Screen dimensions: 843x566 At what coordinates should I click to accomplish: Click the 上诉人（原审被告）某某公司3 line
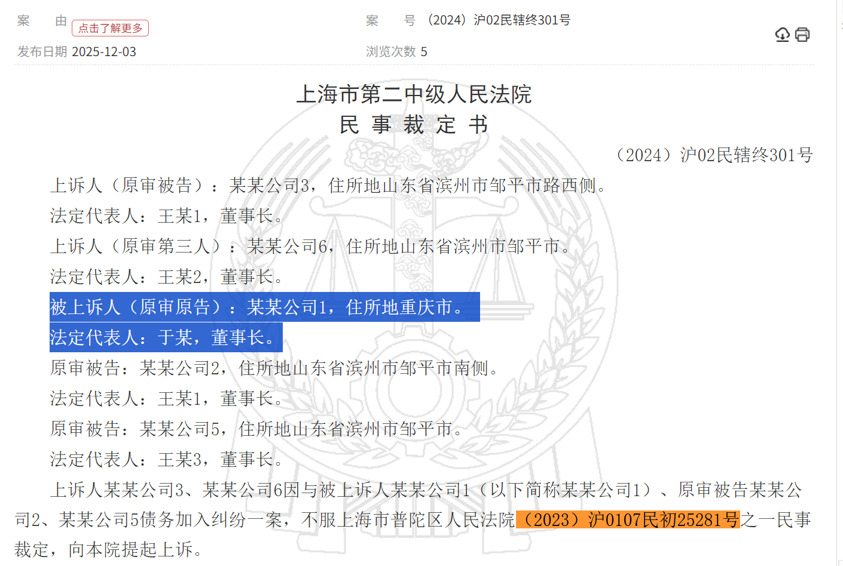(329, 186)
